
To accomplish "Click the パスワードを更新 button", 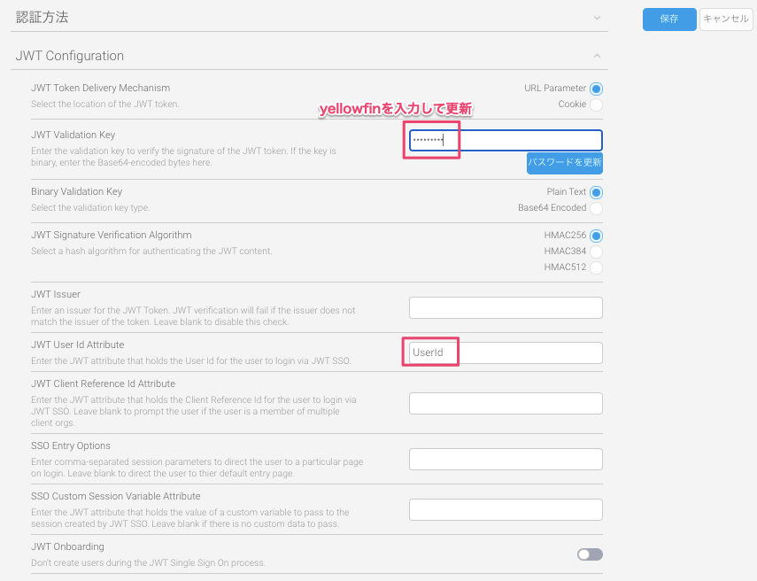I will pos(564,163).
